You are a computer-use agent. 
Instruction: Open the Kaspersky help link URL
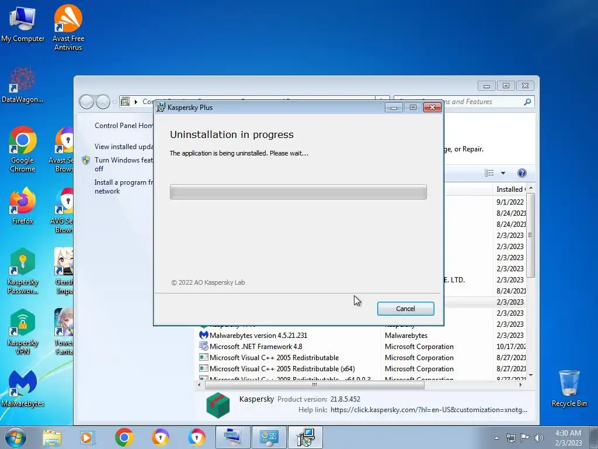429,410
